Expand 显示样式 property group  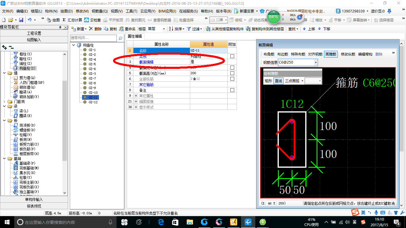(136, 107)
